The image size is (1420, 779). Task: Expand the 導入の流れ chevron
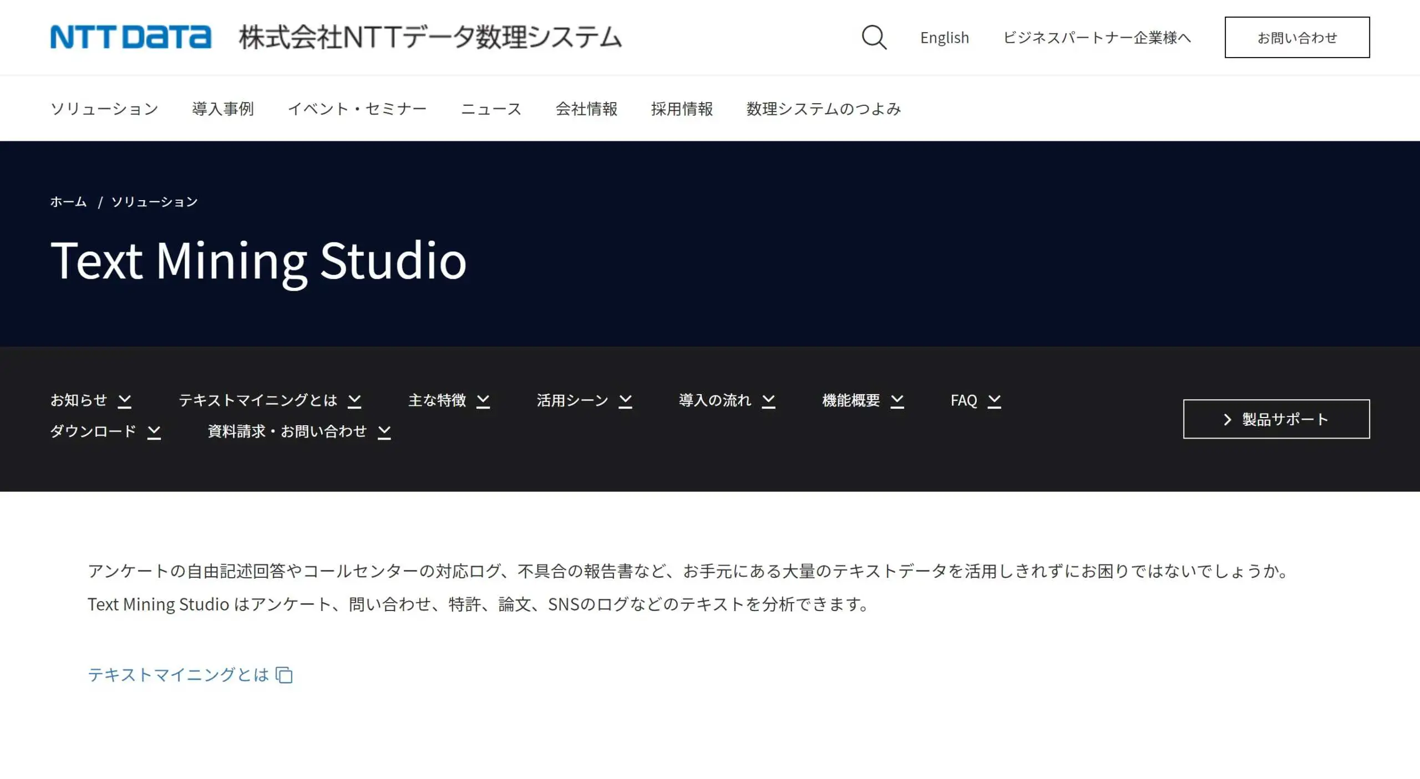pos(768,401)
